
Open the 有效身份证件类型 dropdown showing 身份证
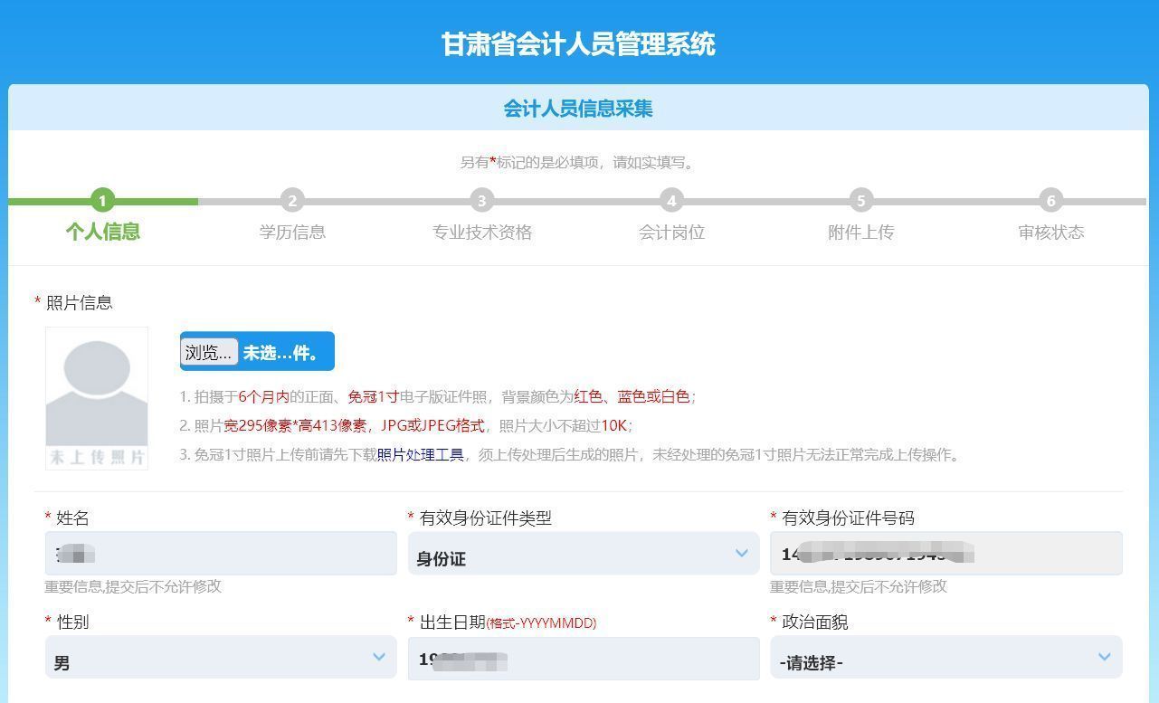(584, 553)
